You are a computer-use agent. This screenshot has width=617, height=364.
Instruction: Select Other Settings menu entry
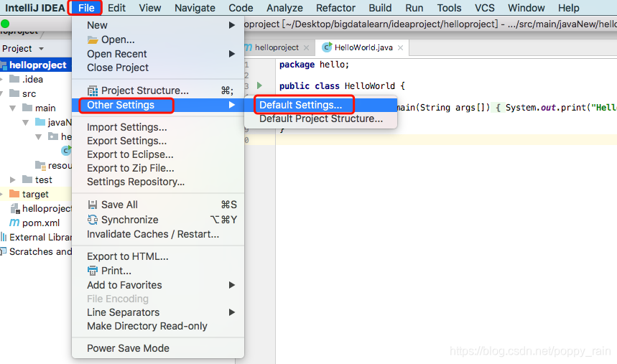tap(157, 105)
